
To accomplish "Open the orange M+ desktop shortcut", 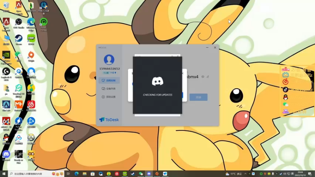I will (x=19, y=106).
